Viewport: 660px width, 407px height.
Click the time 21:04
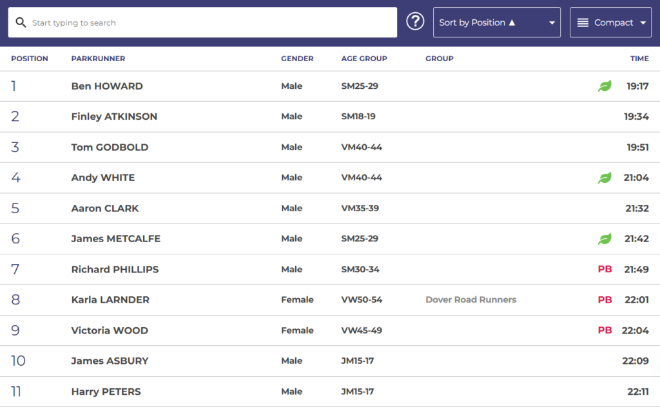click(x=636, y=178)
